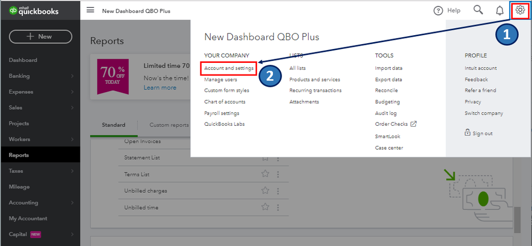Click the + New button

point(41,37)
